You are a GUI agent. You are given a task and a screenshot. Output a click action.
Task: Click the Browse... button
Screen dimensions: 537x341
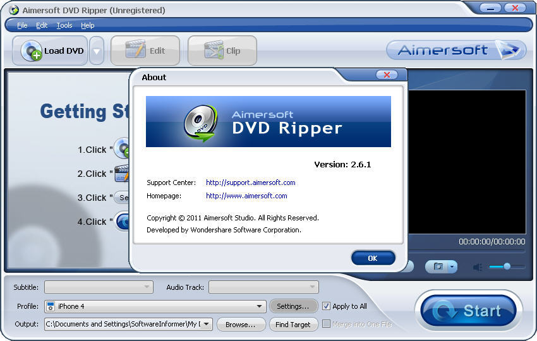[241, 324]
